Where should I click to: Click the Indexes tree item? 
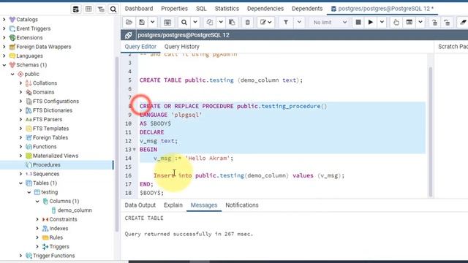click(58, 229)
